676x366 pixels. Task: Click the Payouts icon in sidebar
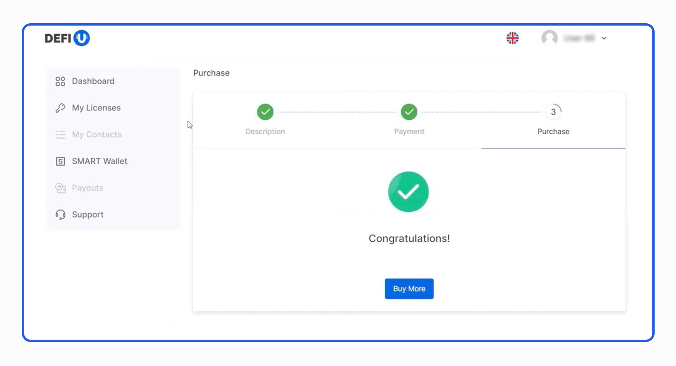tap(60, 188)
